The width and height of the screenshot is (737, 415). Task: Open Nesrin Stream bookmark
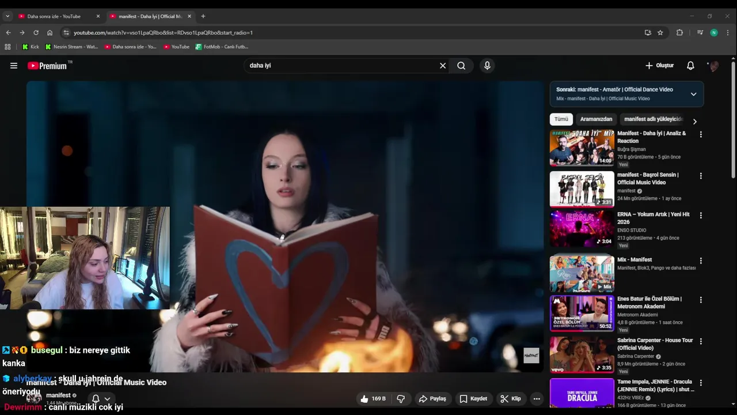click(x=72, y=47)
